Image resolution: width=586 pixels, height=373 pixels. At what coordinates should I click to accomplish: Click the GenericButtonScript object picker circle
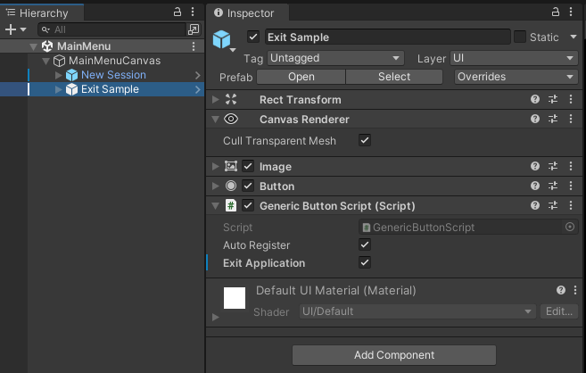tap(570, 227)
